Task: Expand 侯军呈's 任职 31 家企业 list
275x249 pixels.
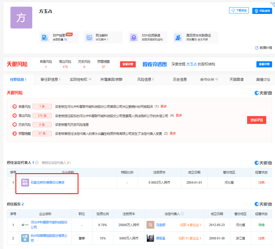Action: coord(190,238)
